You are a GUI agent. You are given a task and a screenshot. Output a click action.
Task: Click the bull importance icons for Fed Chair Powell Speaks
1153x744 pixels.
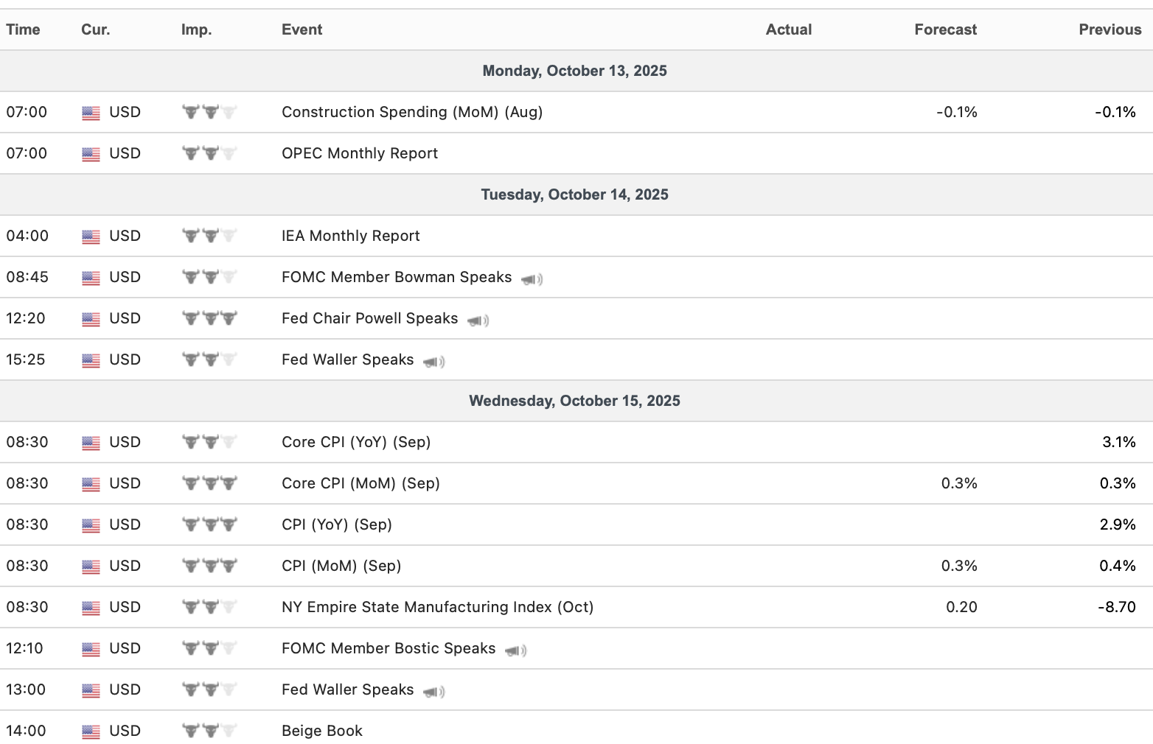coord(209,319)
